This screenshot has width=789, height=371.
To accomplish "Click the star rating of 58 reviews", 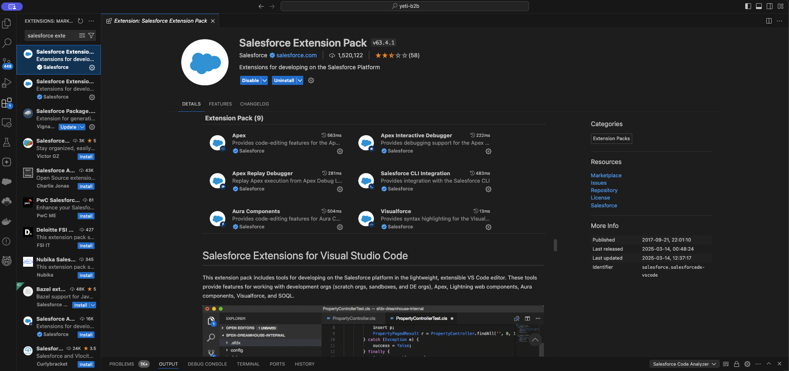I will (x=397, y=55).
